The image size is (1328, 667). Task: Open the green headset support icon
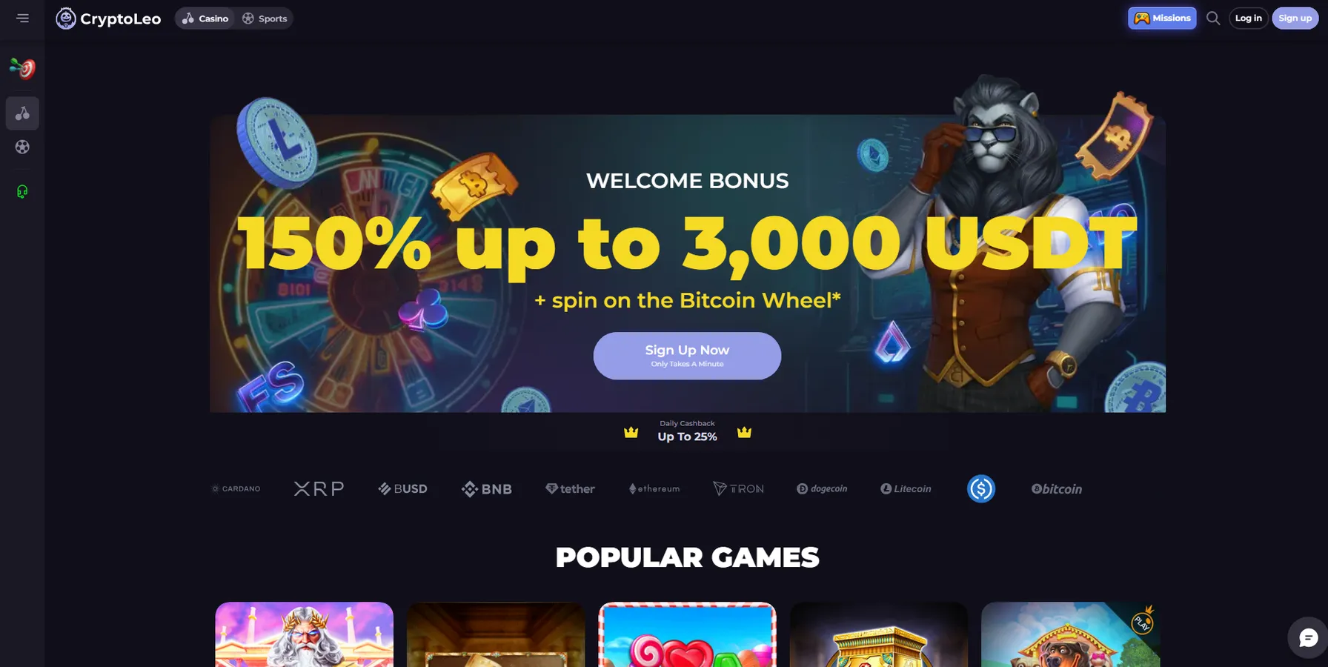[x=22, y=192]
